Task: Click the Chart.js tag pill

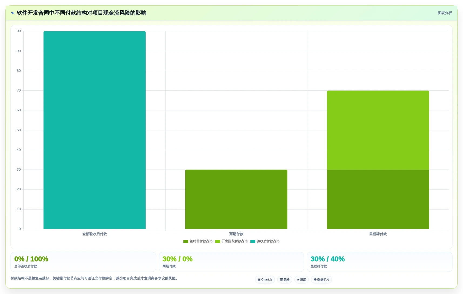Action: [x=265, y=280]
